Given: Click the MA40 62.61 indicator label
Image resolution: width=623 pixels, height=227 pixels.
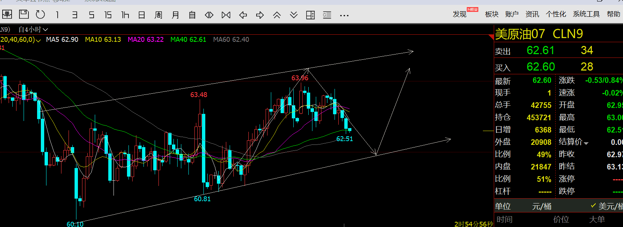Looking at the screenshot, I should [188, 40].
